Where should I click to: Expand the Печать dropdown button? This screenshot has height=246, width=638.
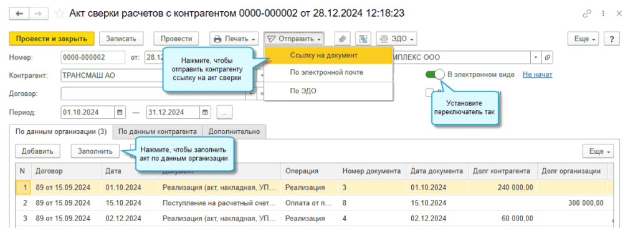point(234,39)
